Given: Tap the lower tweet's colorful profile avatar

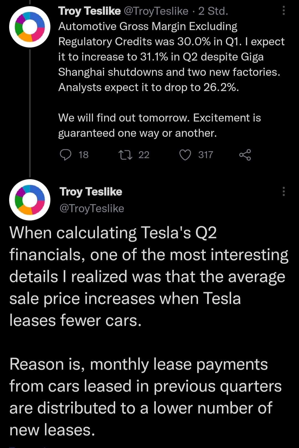Looking at the screenshot, I should click(30, 200).
